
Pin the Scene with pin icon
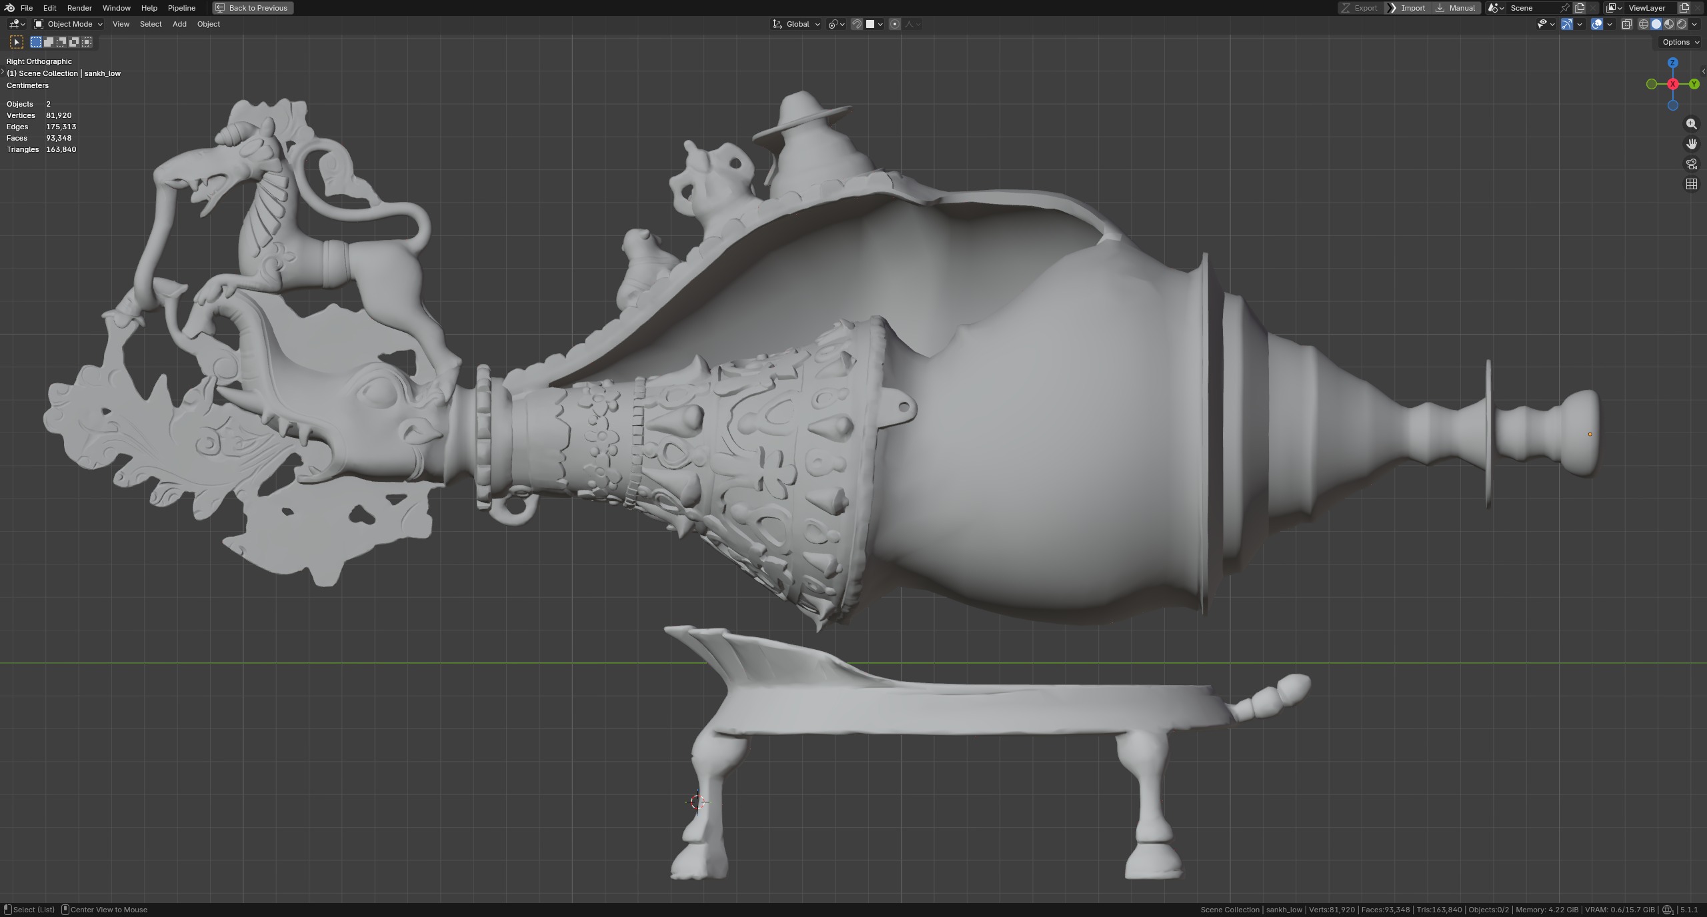click(1565, 8)
